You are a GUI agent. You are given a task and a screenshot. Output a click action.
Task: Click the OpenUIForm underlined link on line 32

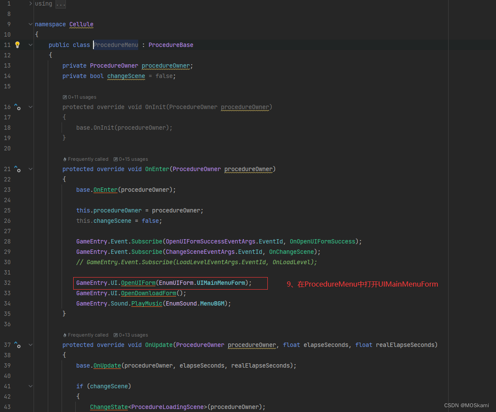point(138,283)
